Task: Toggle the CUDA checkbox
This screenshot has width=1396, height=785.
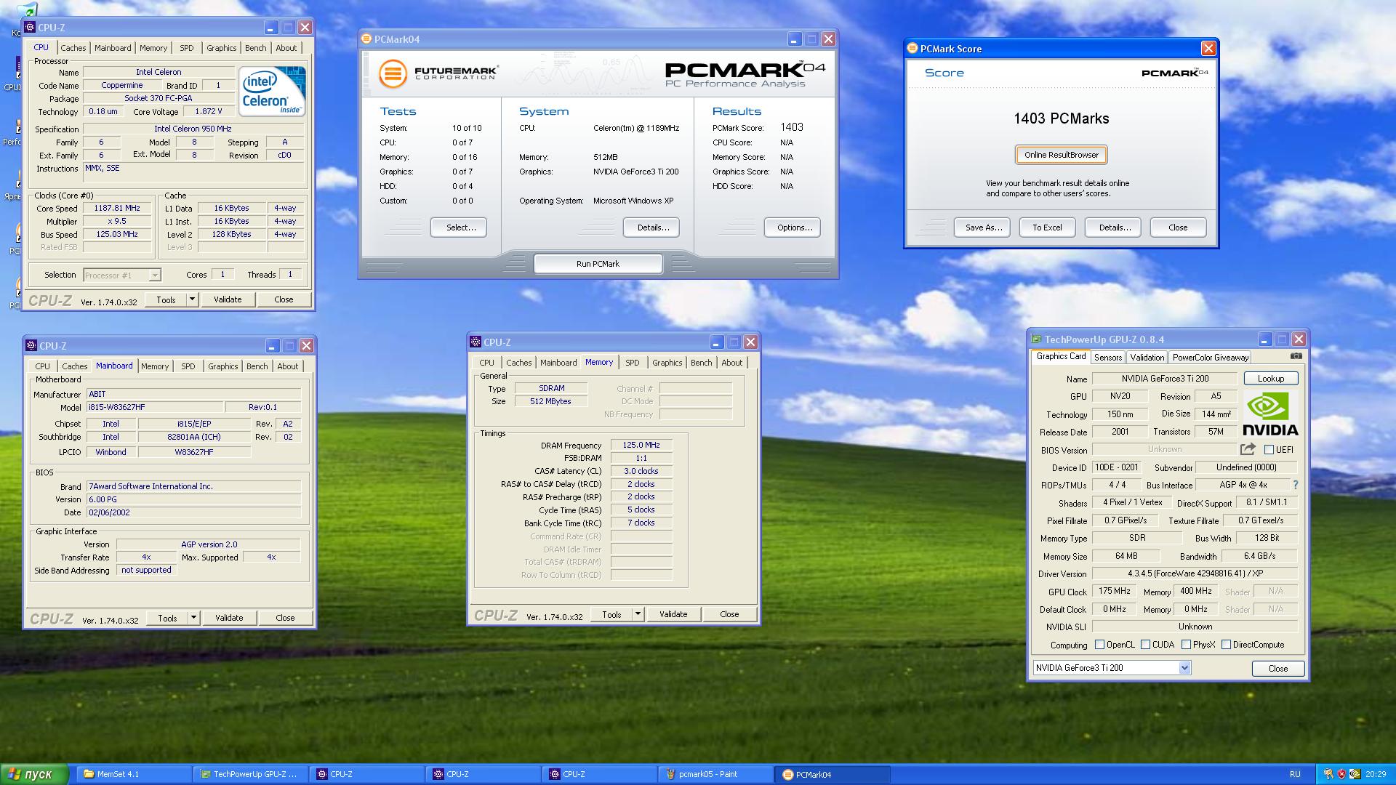Action: click(x=1146, y=645)
